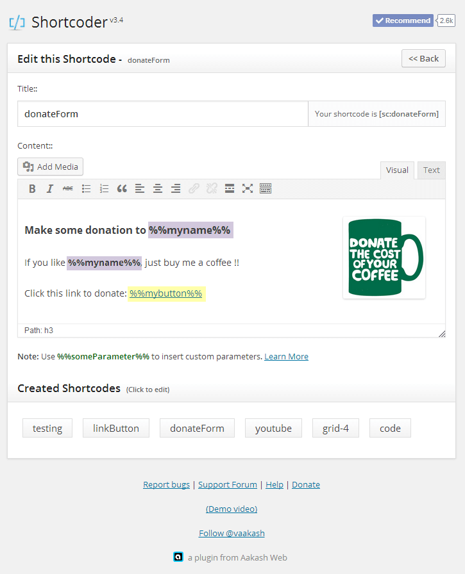Image resolution: width=465 pixels, height=574 pixels.
Task: Insert a blockquote
Action: [x=122, y=188]
